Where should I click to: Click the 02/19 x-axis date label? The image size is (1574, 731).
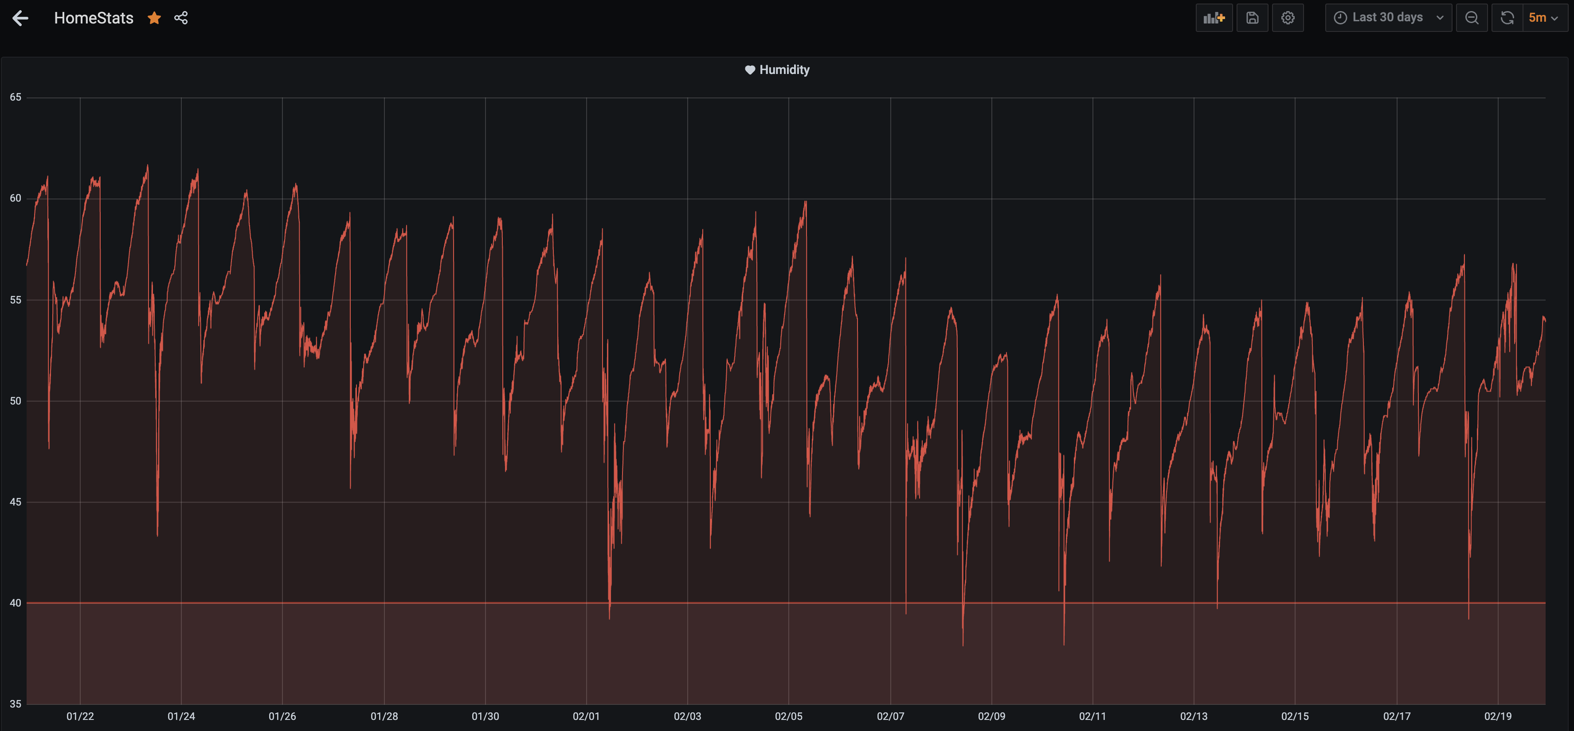1498,716
